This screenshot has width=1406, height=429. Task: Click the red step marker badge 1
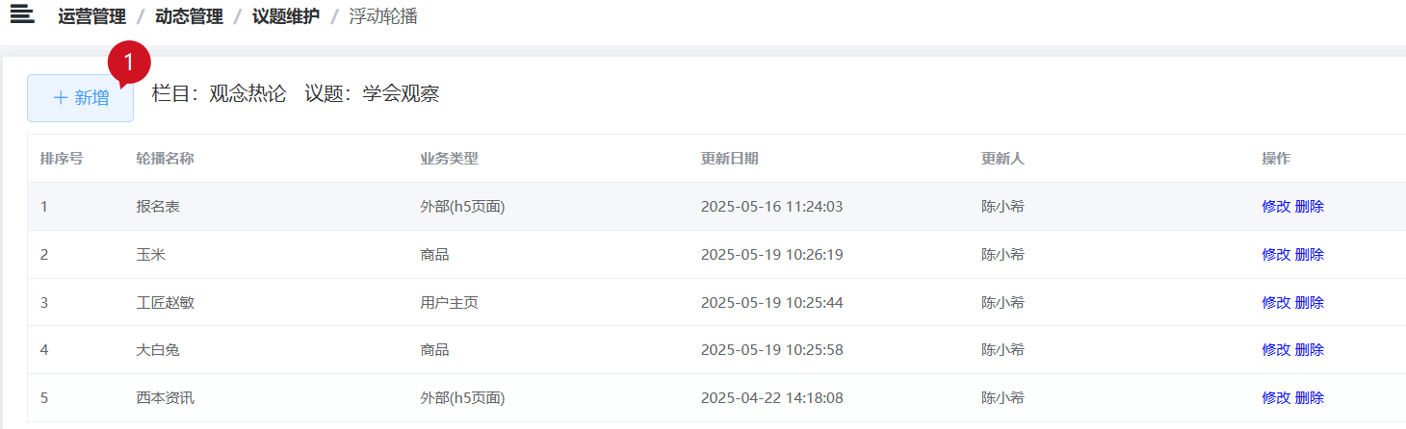pos(129,63)
